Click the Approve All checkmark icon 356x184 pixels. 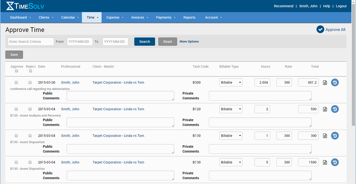(x=320, y=29)
